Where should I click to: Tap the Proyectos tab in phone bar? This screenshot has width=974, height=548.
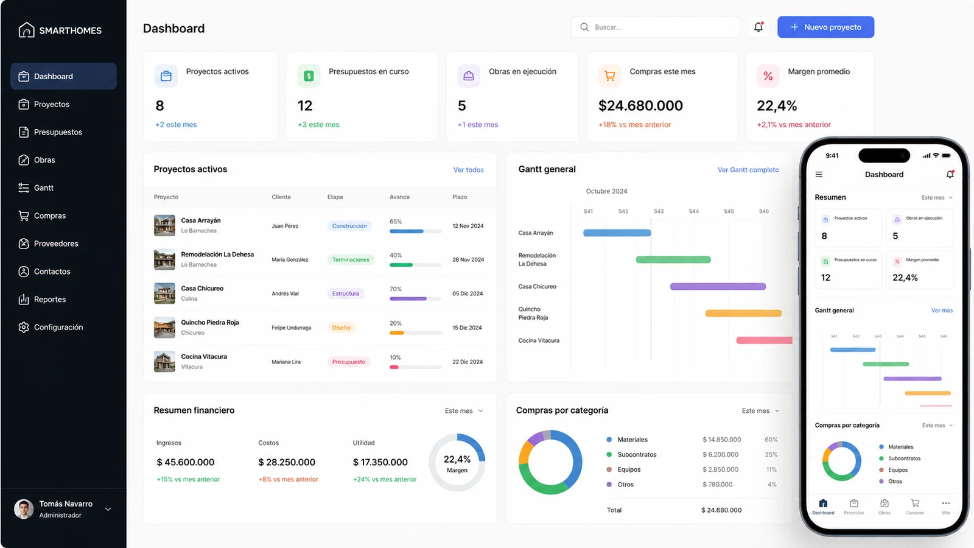pos(854,507)
